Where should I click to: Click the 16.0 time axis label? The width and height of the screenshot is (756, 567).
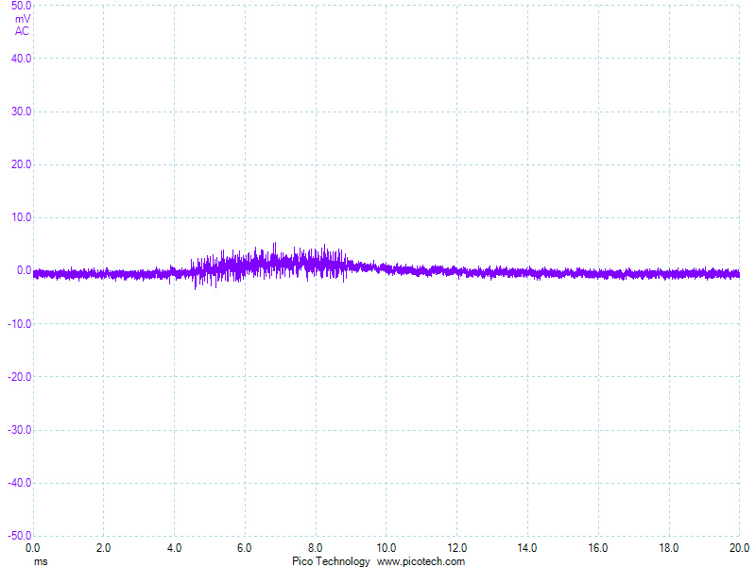[598, 548]
